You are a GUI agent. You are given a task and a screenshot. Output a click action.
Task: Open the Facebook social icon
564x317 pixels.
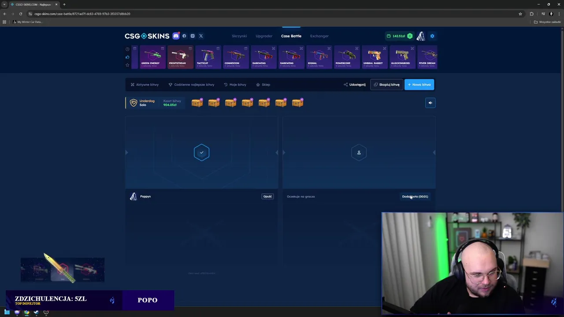[x=184, y=36]
